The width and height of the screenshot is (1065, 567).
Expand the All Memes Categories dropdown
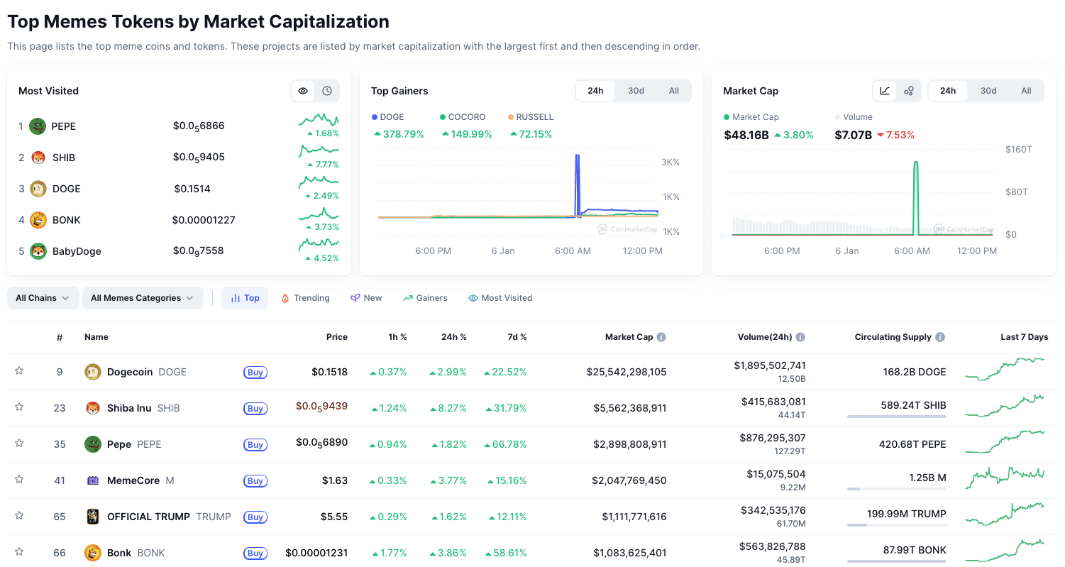click(x=142, y=297)
